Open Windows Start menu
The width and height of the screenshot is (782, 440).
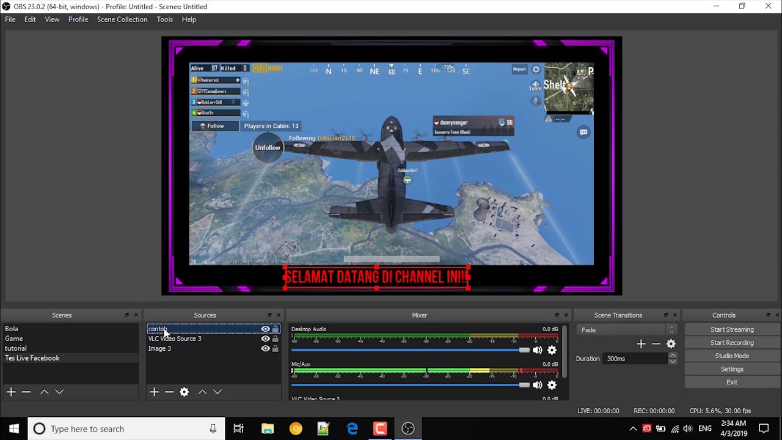(14, 428)
